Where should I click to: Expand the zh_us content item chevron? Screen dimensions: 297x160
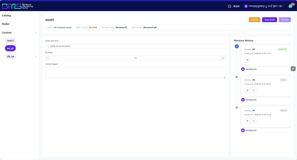point(36,57)
